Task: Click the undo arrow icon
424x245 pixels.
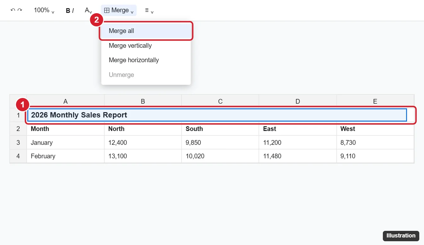Action: coord(13,10)
